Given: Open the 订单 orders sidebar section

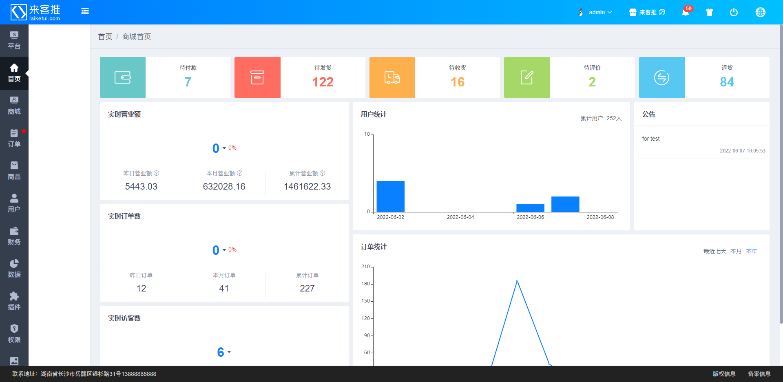Looking at the screenshot, I should coord(14,139).
